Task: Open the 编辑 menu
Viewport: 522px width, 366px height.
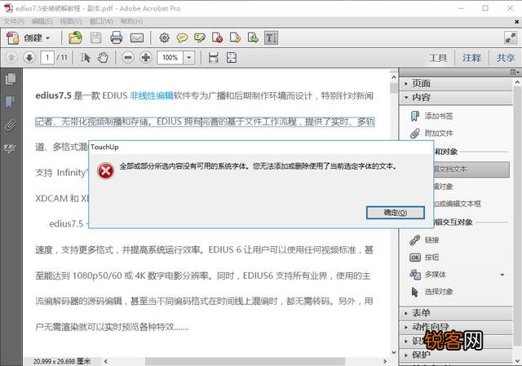Action: (42, 22)
